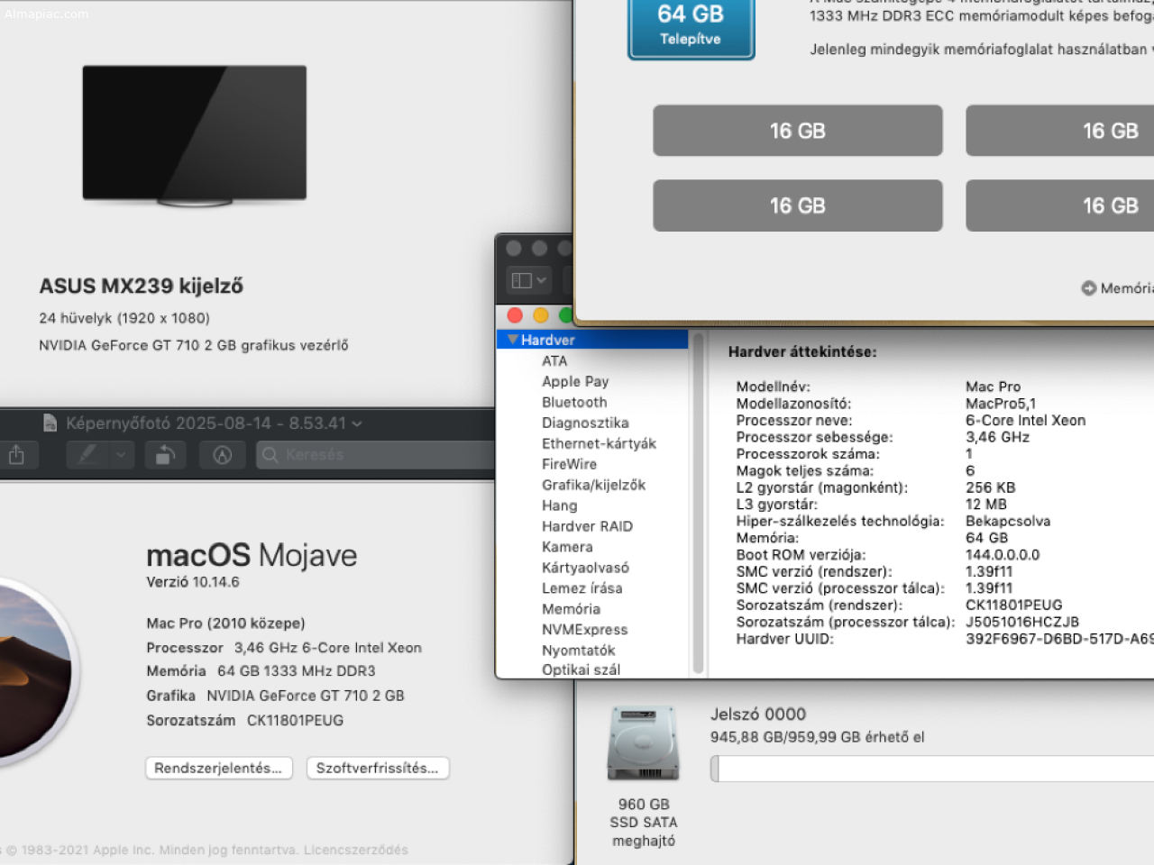The image size is (1154, 865).
Task: Click the yellow minimize button of System Information
Action: [541, 315]
